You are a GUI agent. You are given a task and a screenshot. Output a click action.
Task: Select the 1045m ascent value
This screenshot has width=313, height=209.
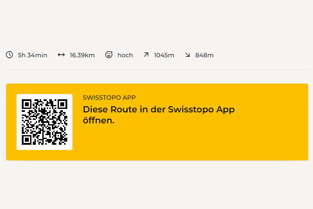point(164,55)
